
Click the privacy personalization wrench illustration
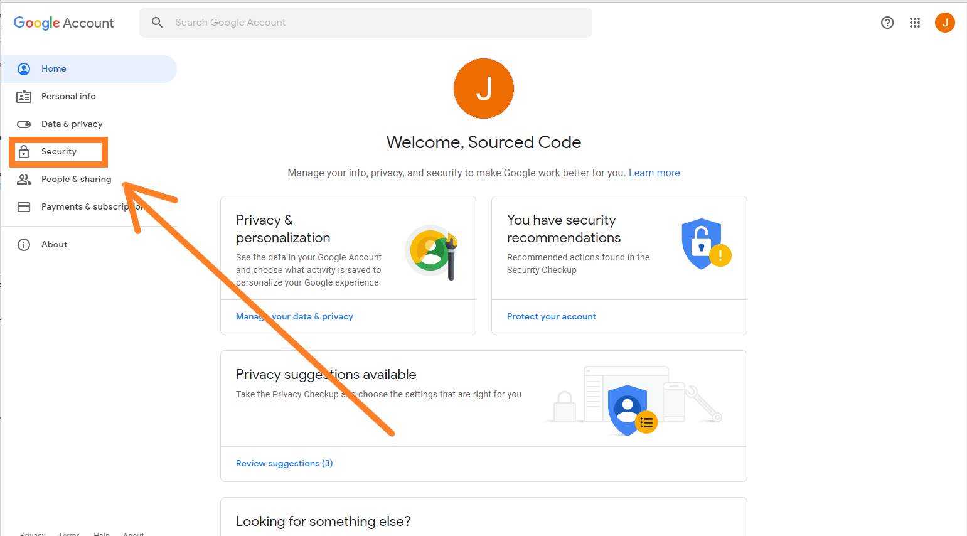(x=432, y=251)
